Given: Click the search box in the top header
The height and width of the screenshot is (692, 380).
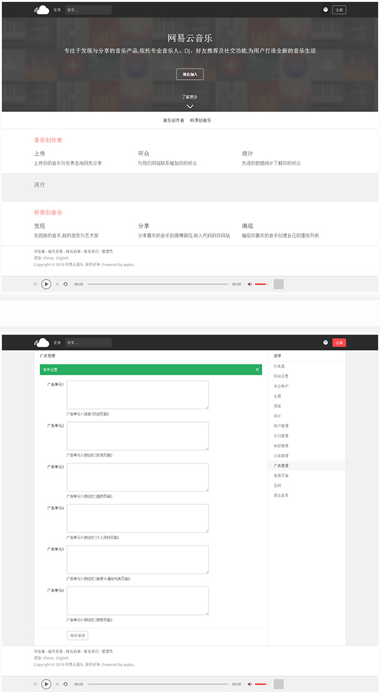Looking at the screenshot, I should click(88, 9).
